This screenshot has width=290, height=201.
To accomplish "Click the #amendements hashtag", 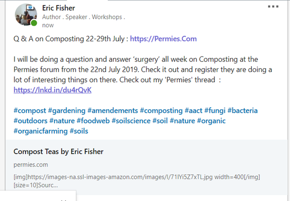I will coord(113,110).
